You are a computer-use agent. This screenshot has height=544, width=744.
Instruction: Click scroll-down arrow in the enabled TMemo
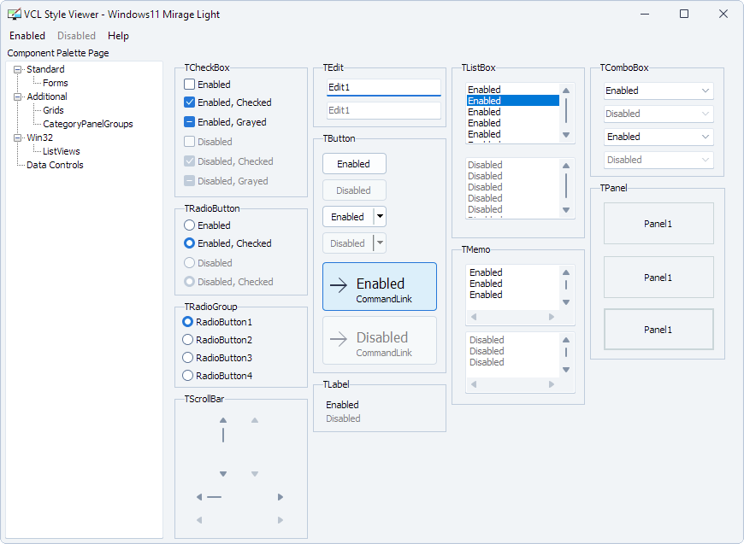click(x=566, y=302)
